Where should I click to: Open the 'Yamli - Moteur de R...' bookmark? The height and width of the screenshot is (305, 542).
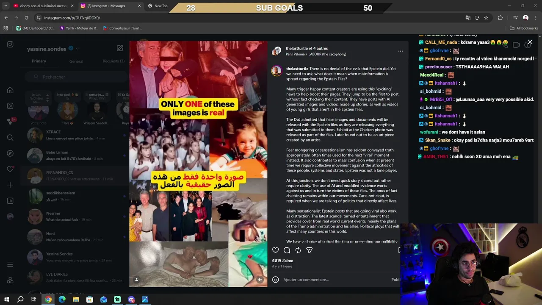tap(79, 28)
